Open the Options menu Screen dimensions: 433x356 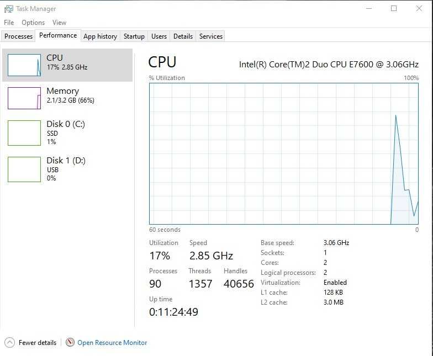tap(33, 23)
